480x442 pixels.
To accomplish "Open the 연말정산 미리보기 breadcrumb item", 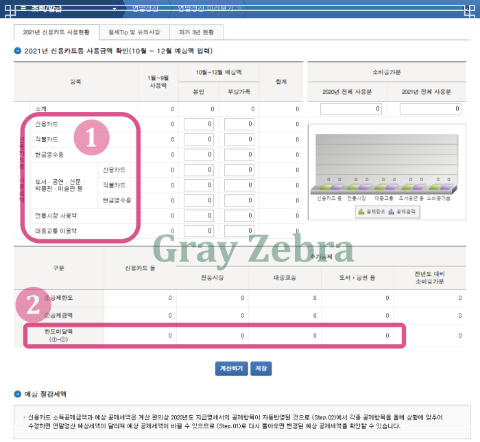I will click(206, 8).
